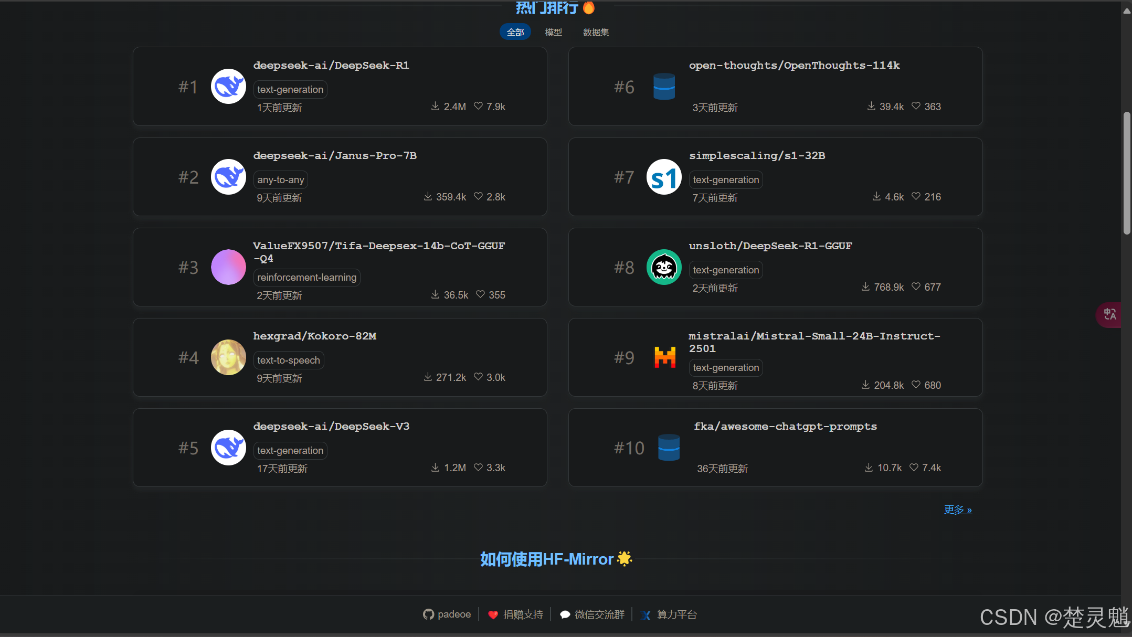Open deepseek-ai/Janus-Pro-7B model title

pyautogui.click(x=335, y=155)
